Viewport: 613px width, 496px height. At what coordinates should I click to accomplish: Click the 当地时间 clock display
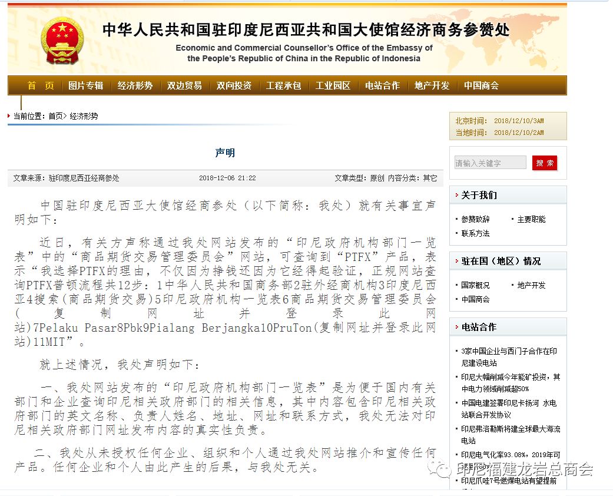(499, 133)
